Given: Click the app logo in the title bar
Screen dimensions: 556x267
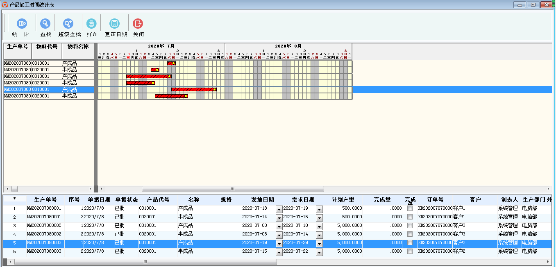Looking at the screenshot, I should tap(5, 5).
